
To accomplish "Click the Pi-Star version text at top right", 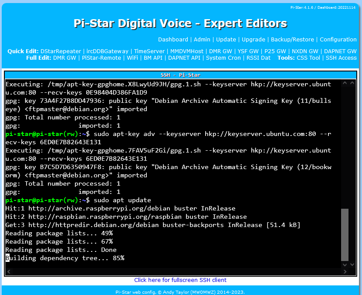I will tap(323, 7).
